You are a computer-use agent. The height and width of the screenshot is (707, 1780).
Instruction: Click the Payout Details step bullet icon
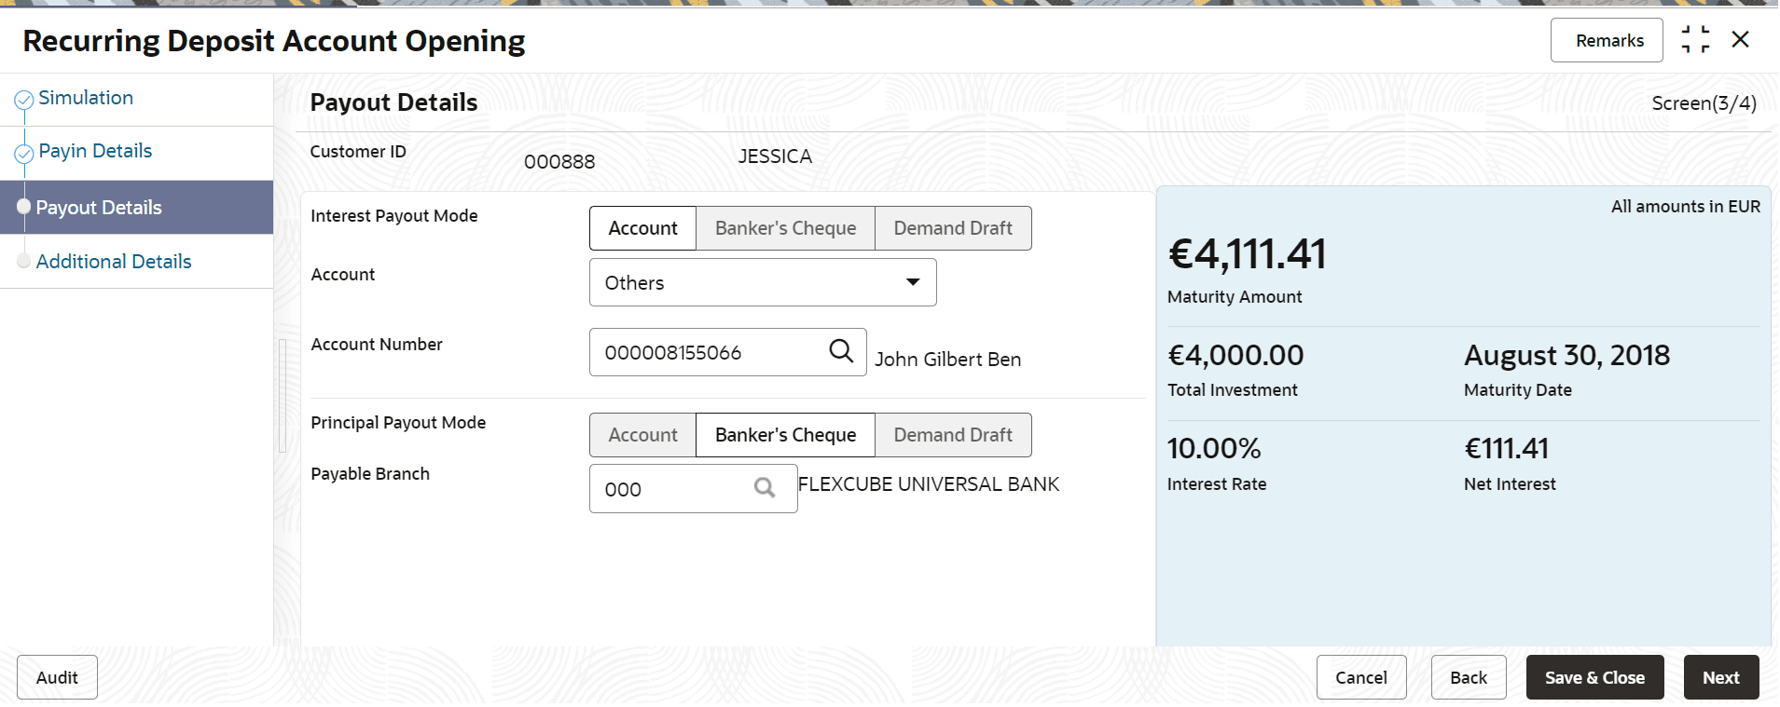[24, 207]
